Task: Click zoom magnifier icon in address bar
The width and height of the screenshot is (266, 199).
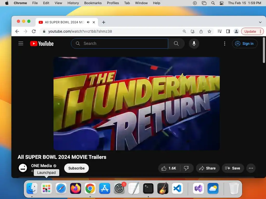Action: [x=184, y=31]
